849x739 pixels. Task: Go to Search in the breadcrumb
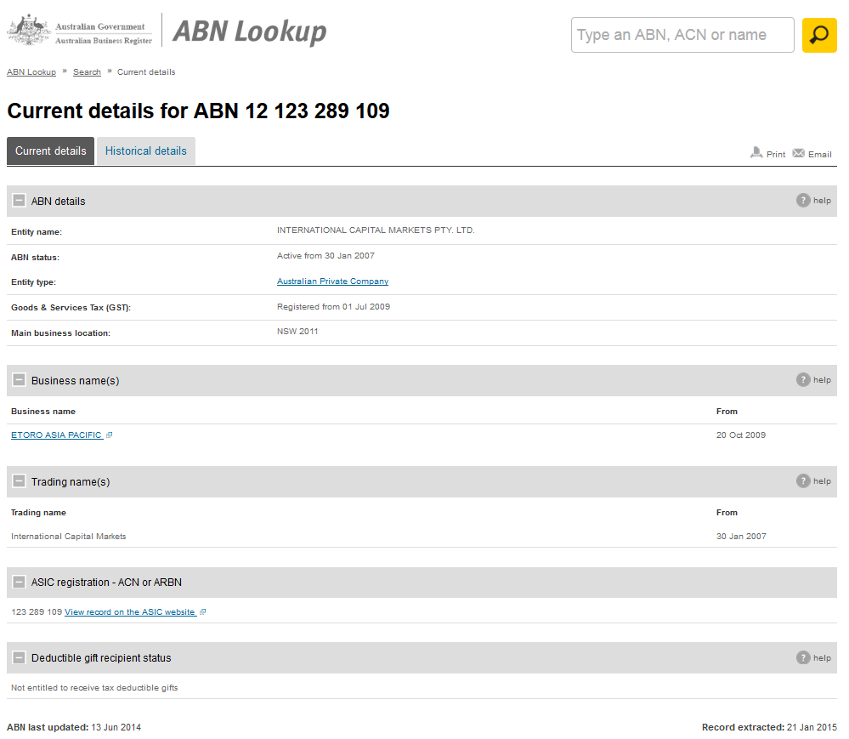[87, 72]
